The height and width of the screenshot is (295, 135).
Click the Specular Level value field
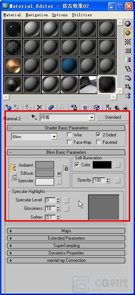50,200
